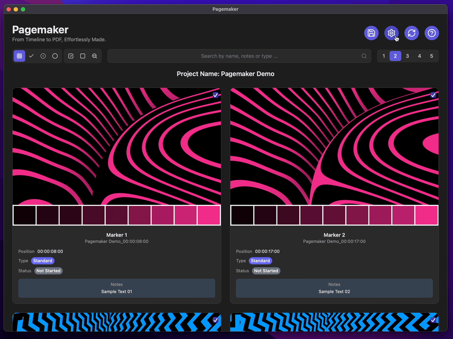Pick Marker 1's darkest palette swatch
The image size is (453, 339).
click(x=25, y=215)
